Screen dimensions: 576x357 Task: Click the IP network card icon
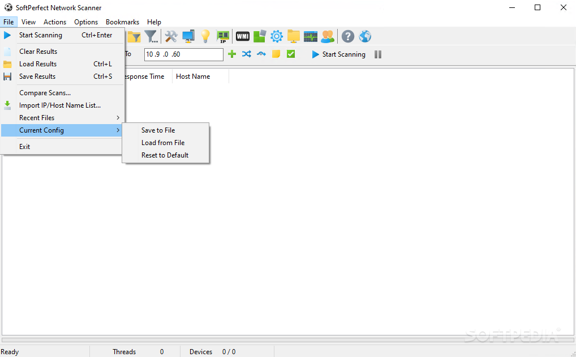[x=222, y=36]
